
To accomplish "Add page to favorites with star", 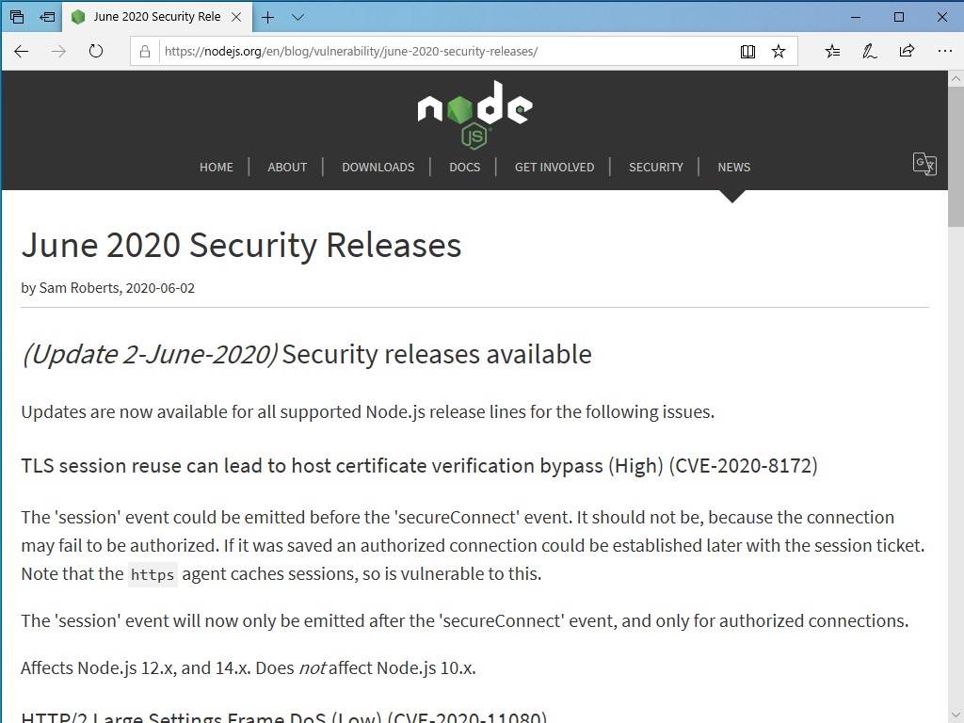I will (779, 52).
